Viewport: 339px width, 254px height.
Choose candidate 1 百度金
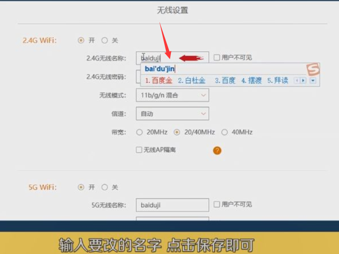tap(159, 81)
